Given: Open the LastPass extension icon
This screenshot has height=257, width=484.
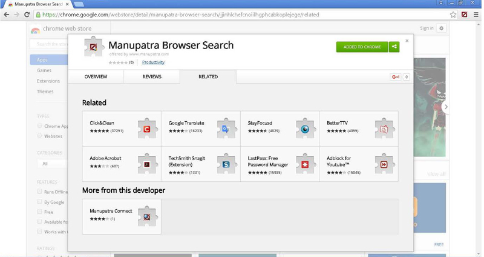Looking at the screenshot, I should click(305, 164).
